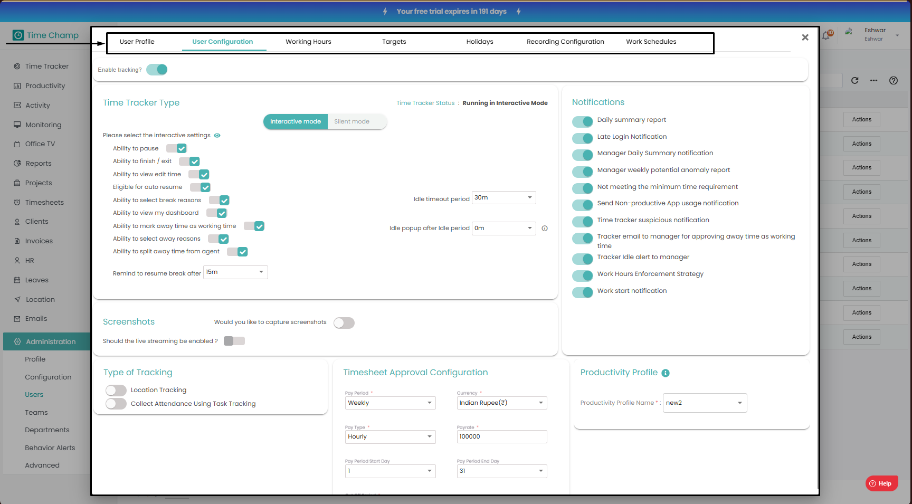Open the three-dots more options icon

point(874,80)
